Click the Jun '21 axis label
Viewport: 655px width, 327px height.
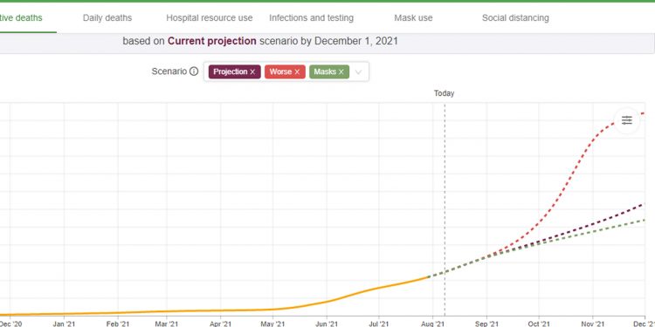[327, 324]
